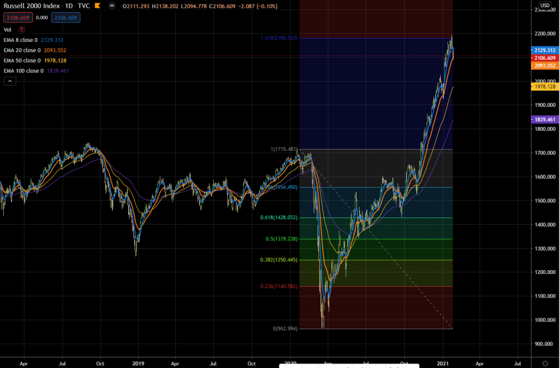560x368 pixels.
Task: Click the orange flag icon beside TVC
Action: point(97,6)
